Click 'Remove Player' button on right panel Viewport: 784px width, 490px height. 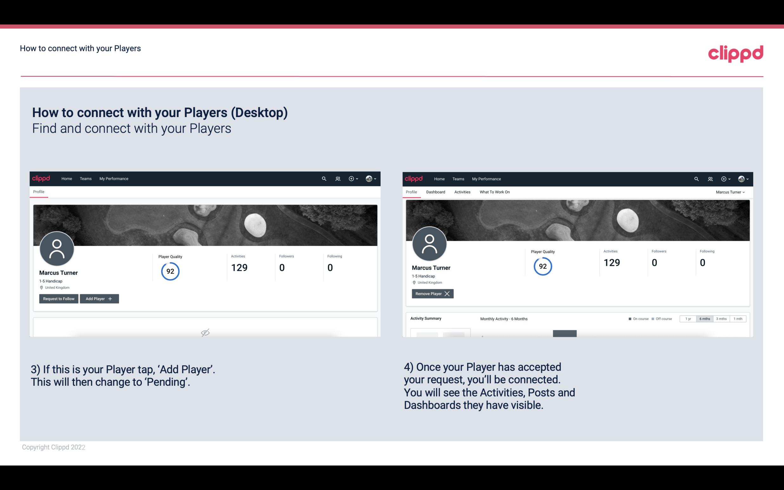pos(432,294)
